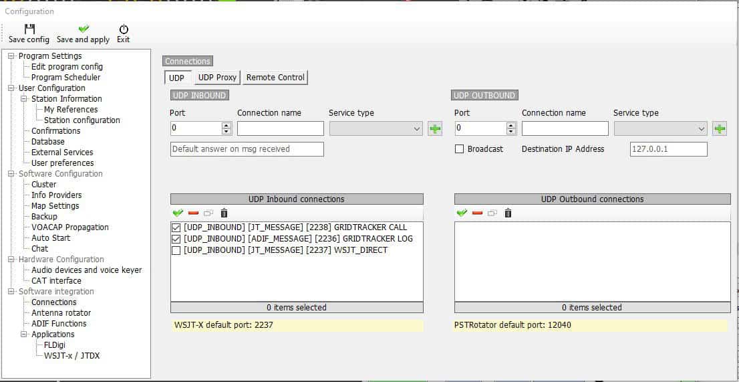The height and width of the screenshot is (382, 739).
Task: Toggle the Broadcast checkbox
Action: coord(459,149)
